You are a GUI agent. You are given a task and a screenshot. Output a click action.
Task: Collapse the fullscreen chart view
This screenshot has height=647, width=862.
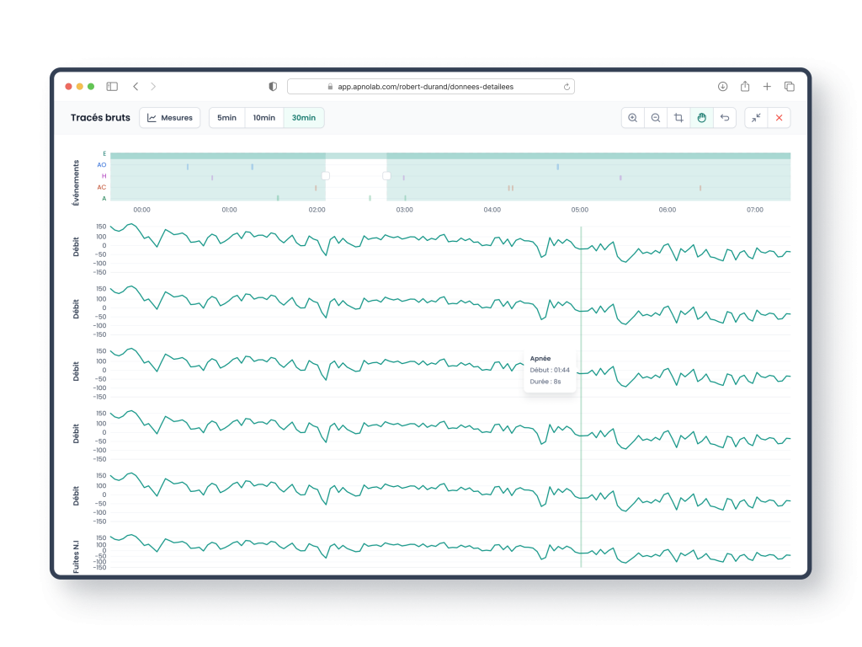point(756,118)
